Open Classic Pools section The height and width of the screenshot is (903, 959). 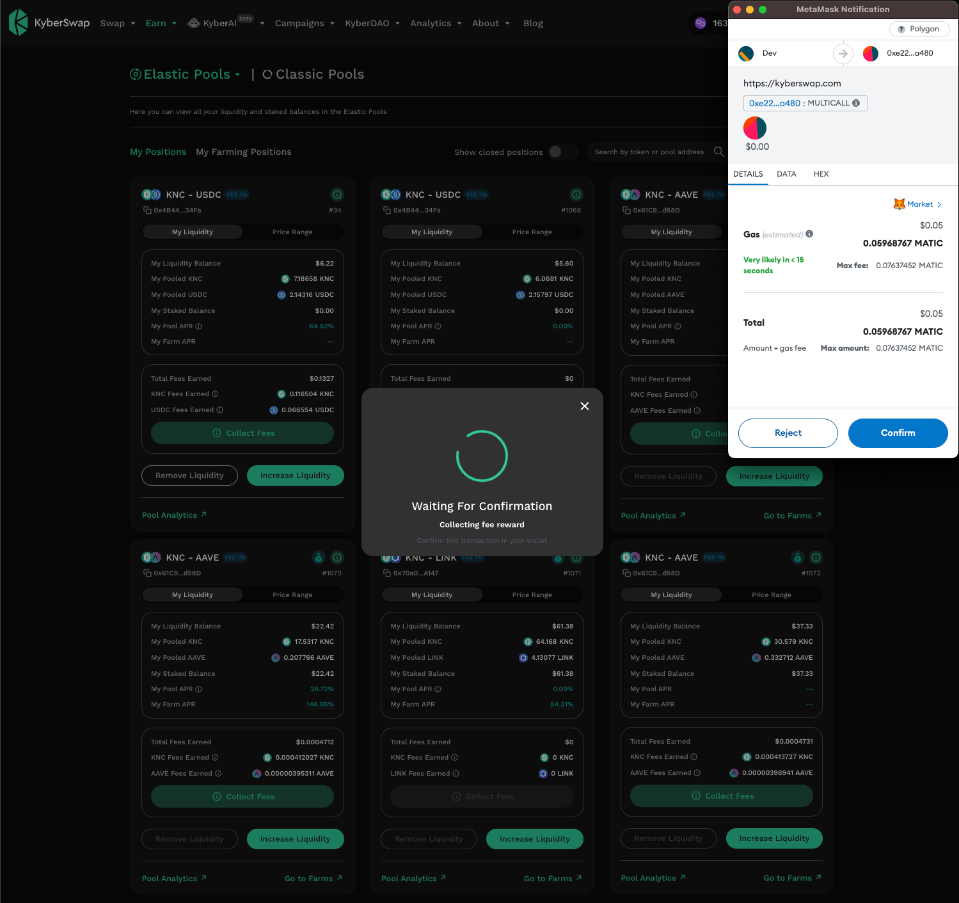click(313, 74)
